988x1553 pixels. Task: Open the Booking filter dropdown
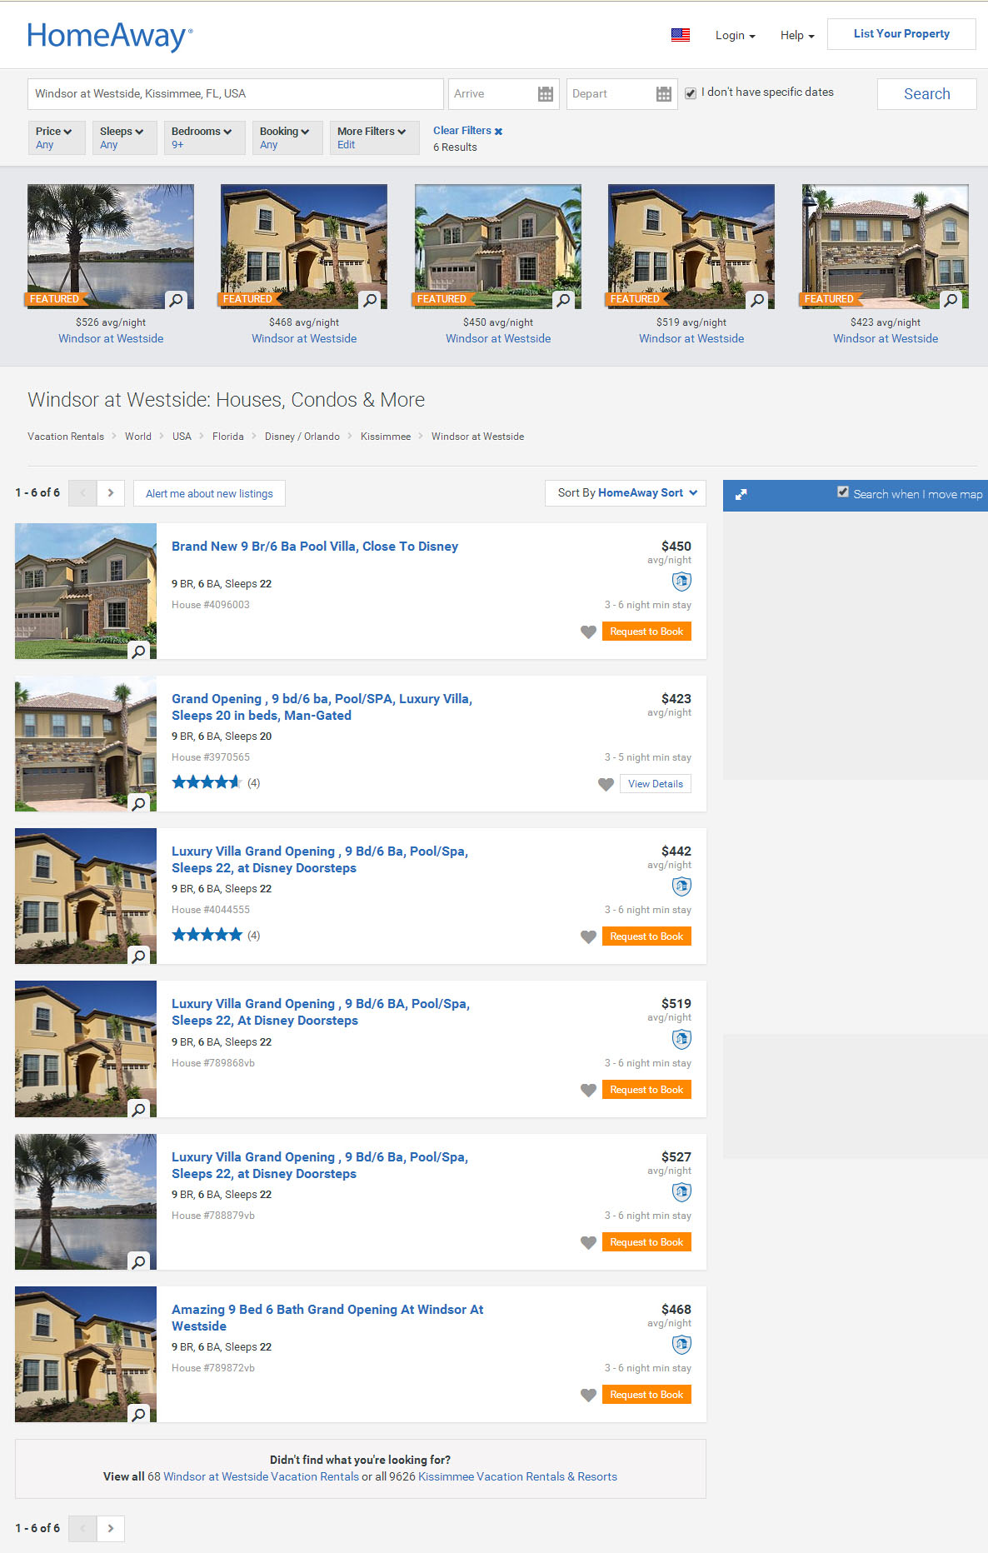[x=287, y=137]
